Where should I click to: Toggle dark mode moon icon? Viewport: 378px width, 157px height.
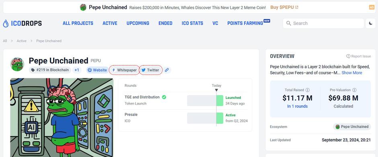point(371,23)
